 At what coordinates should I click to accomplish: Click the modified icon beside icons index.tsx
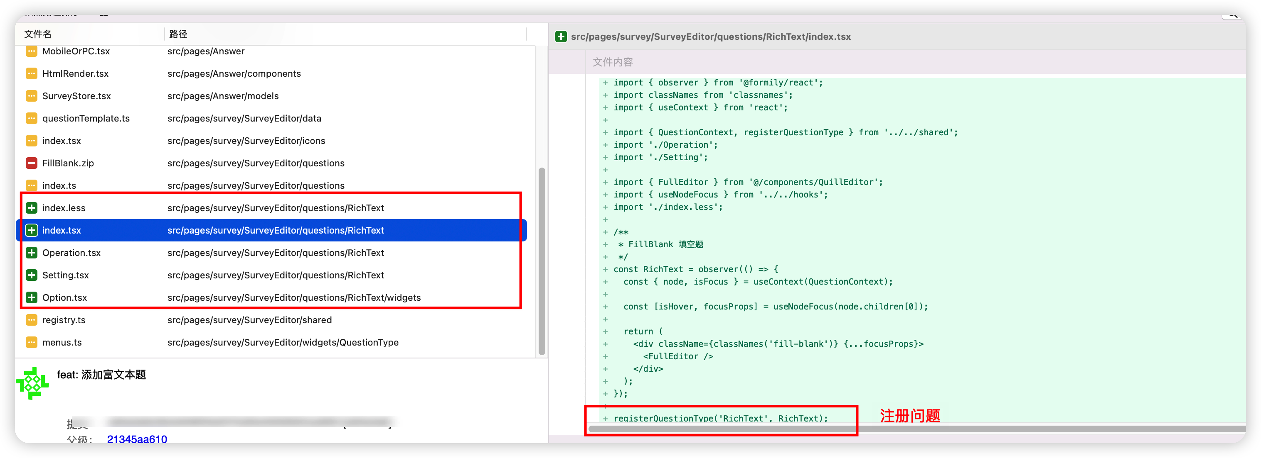tap(31, 141)
